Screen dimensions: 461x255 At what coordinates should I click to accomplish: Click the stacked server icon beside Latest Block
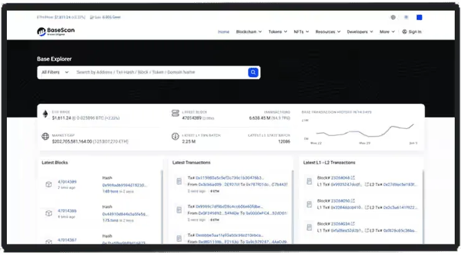click(175, 113)
